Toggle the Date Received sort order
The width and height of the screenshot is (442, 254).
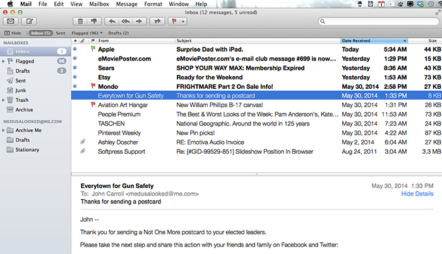click(374, 41)
